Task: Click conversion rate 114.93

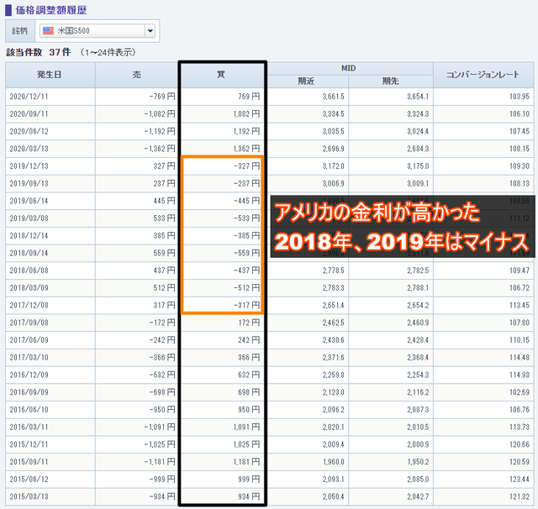Action: [x=520, y=375]
